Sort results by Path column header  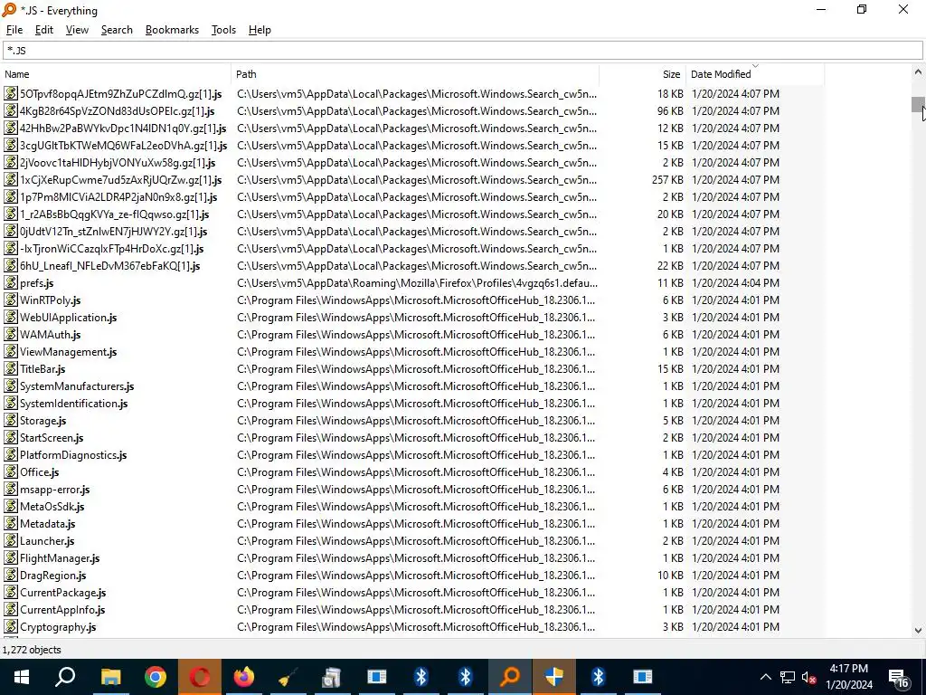(x=415, y=74)
